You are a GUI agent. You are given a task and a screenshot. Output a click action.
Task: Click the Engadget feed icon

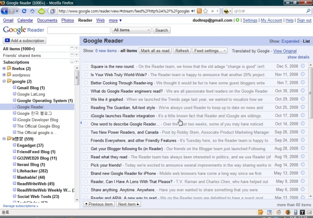(14, 145)
